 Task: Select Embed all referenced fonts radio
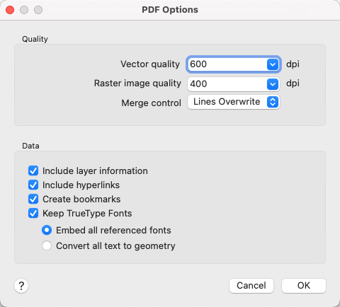click(x=47, y=230)
